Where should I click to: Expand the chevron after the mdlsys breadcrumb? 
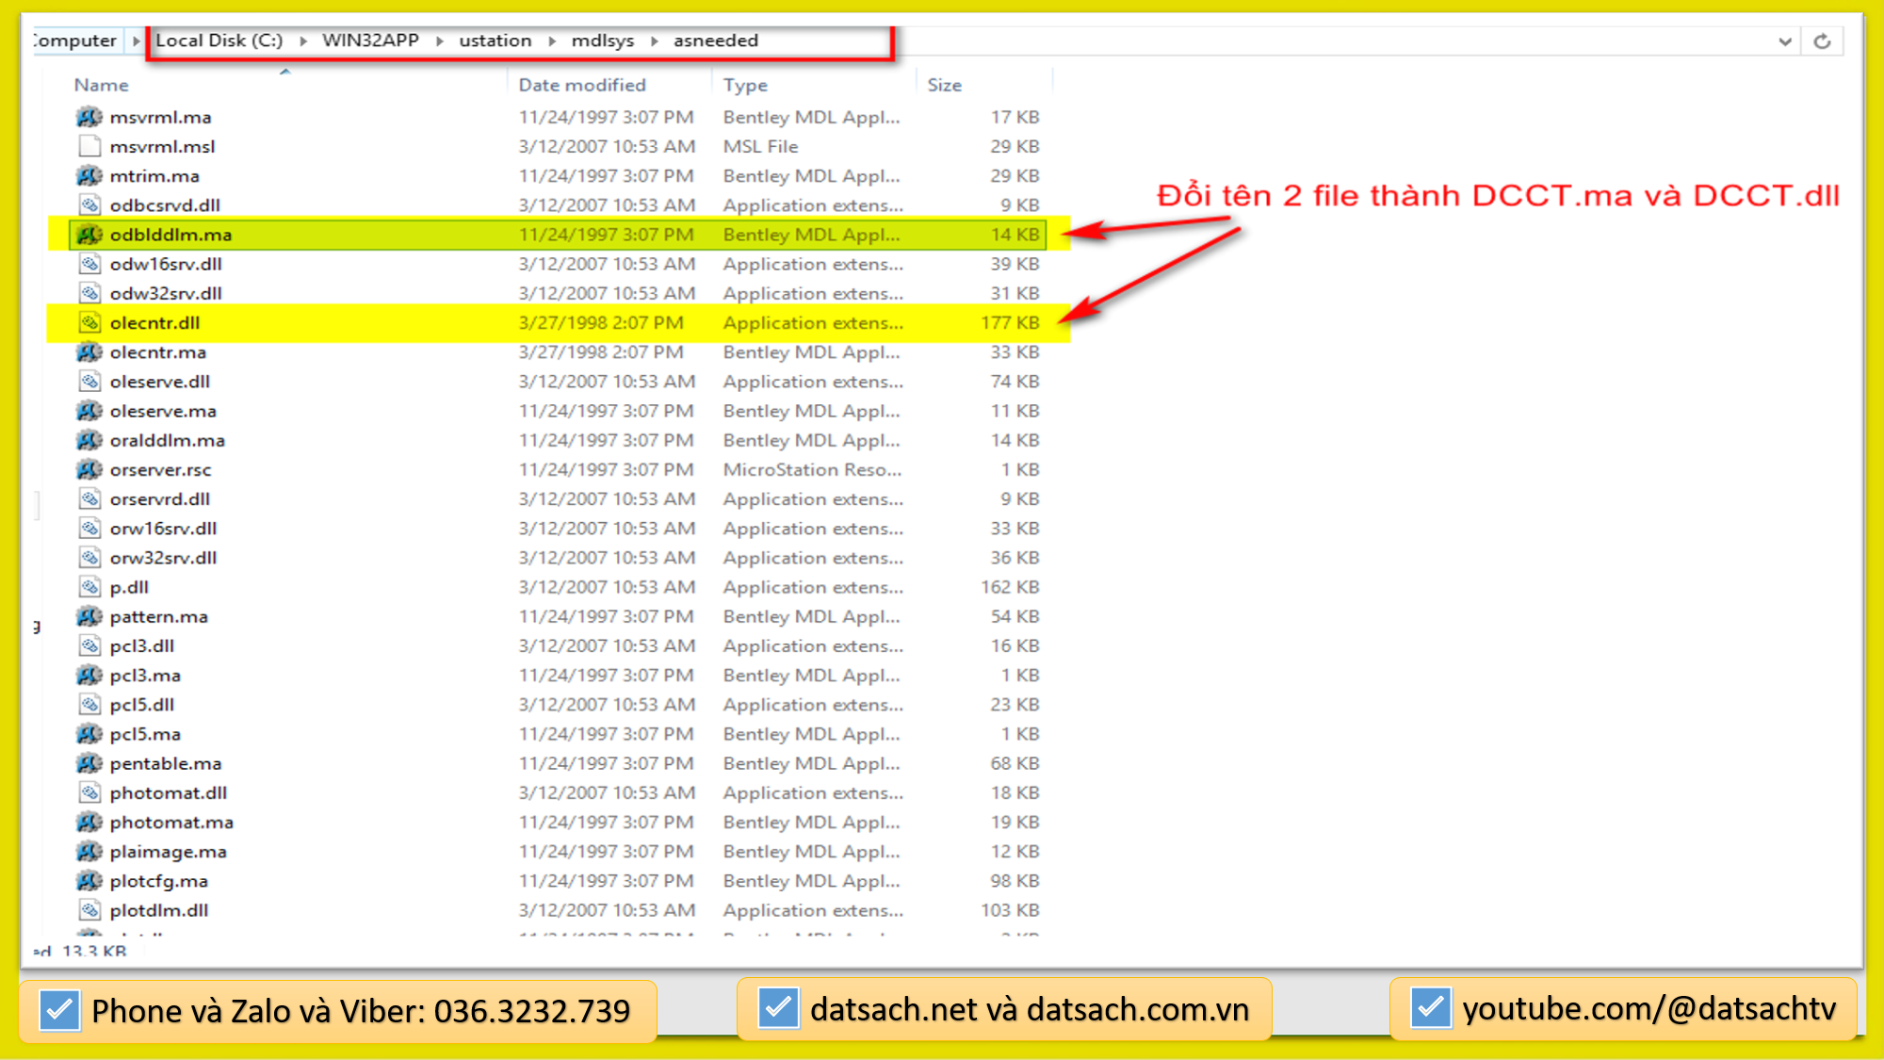tap(654, 41)
